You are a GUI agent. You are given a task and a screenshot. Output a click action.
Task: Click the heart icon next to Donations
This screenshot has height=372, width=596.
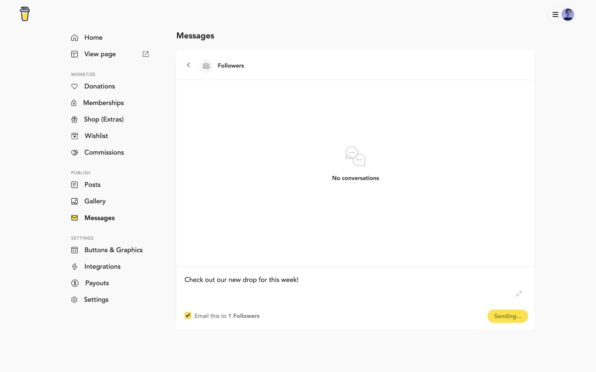(74, 86)
